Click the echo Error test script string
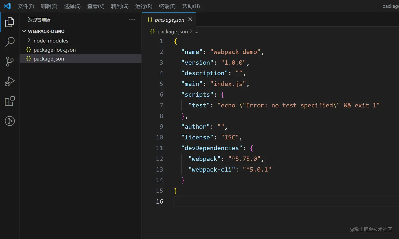 (298, 105)
